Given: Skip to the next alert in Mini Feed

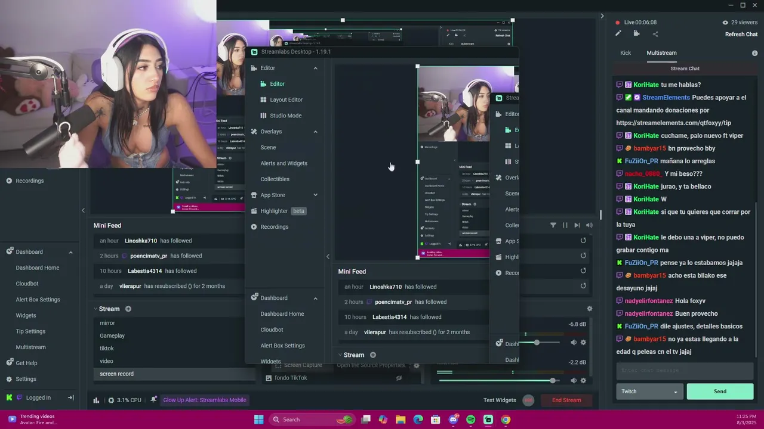Looking at the screenshot, I should pyautogui.click(x=577, y=225).
